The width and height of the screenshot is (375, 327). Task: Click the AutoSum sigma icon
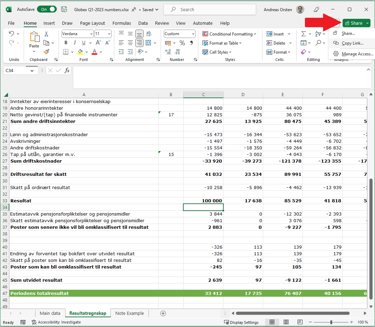304,34
